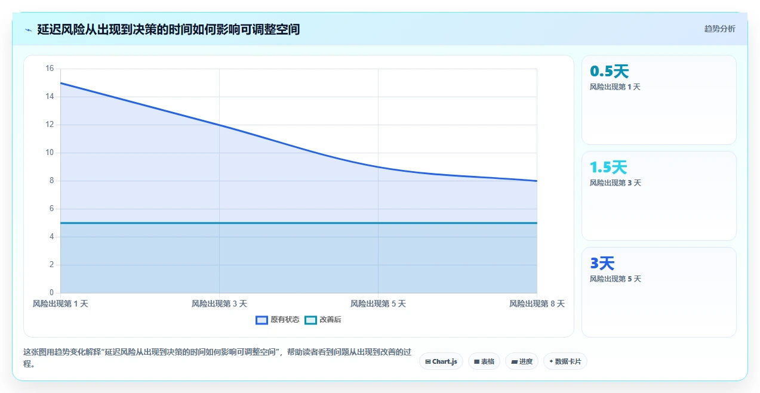Click the teal 改善后 legend color box
This screenshot has height=393, width=760.
click(x=310, y=320)
